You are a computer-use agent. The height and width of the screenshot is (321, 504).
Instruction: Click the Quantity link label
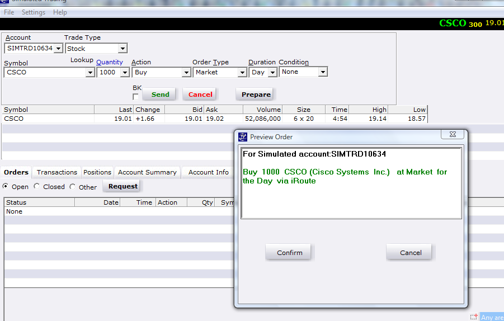pos(110,62)
